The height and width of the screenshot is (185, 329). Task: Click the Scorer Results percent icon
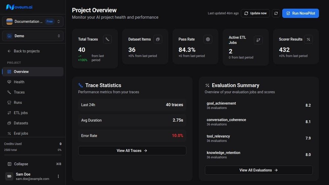(309, 39)
